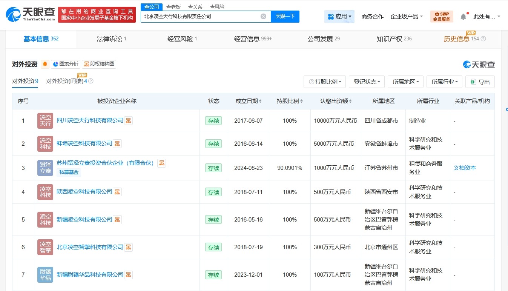Clear the search box with the X icon
The width and height of the screenshot is (508, 291).
pyautogui.click(x=263, y=17)
